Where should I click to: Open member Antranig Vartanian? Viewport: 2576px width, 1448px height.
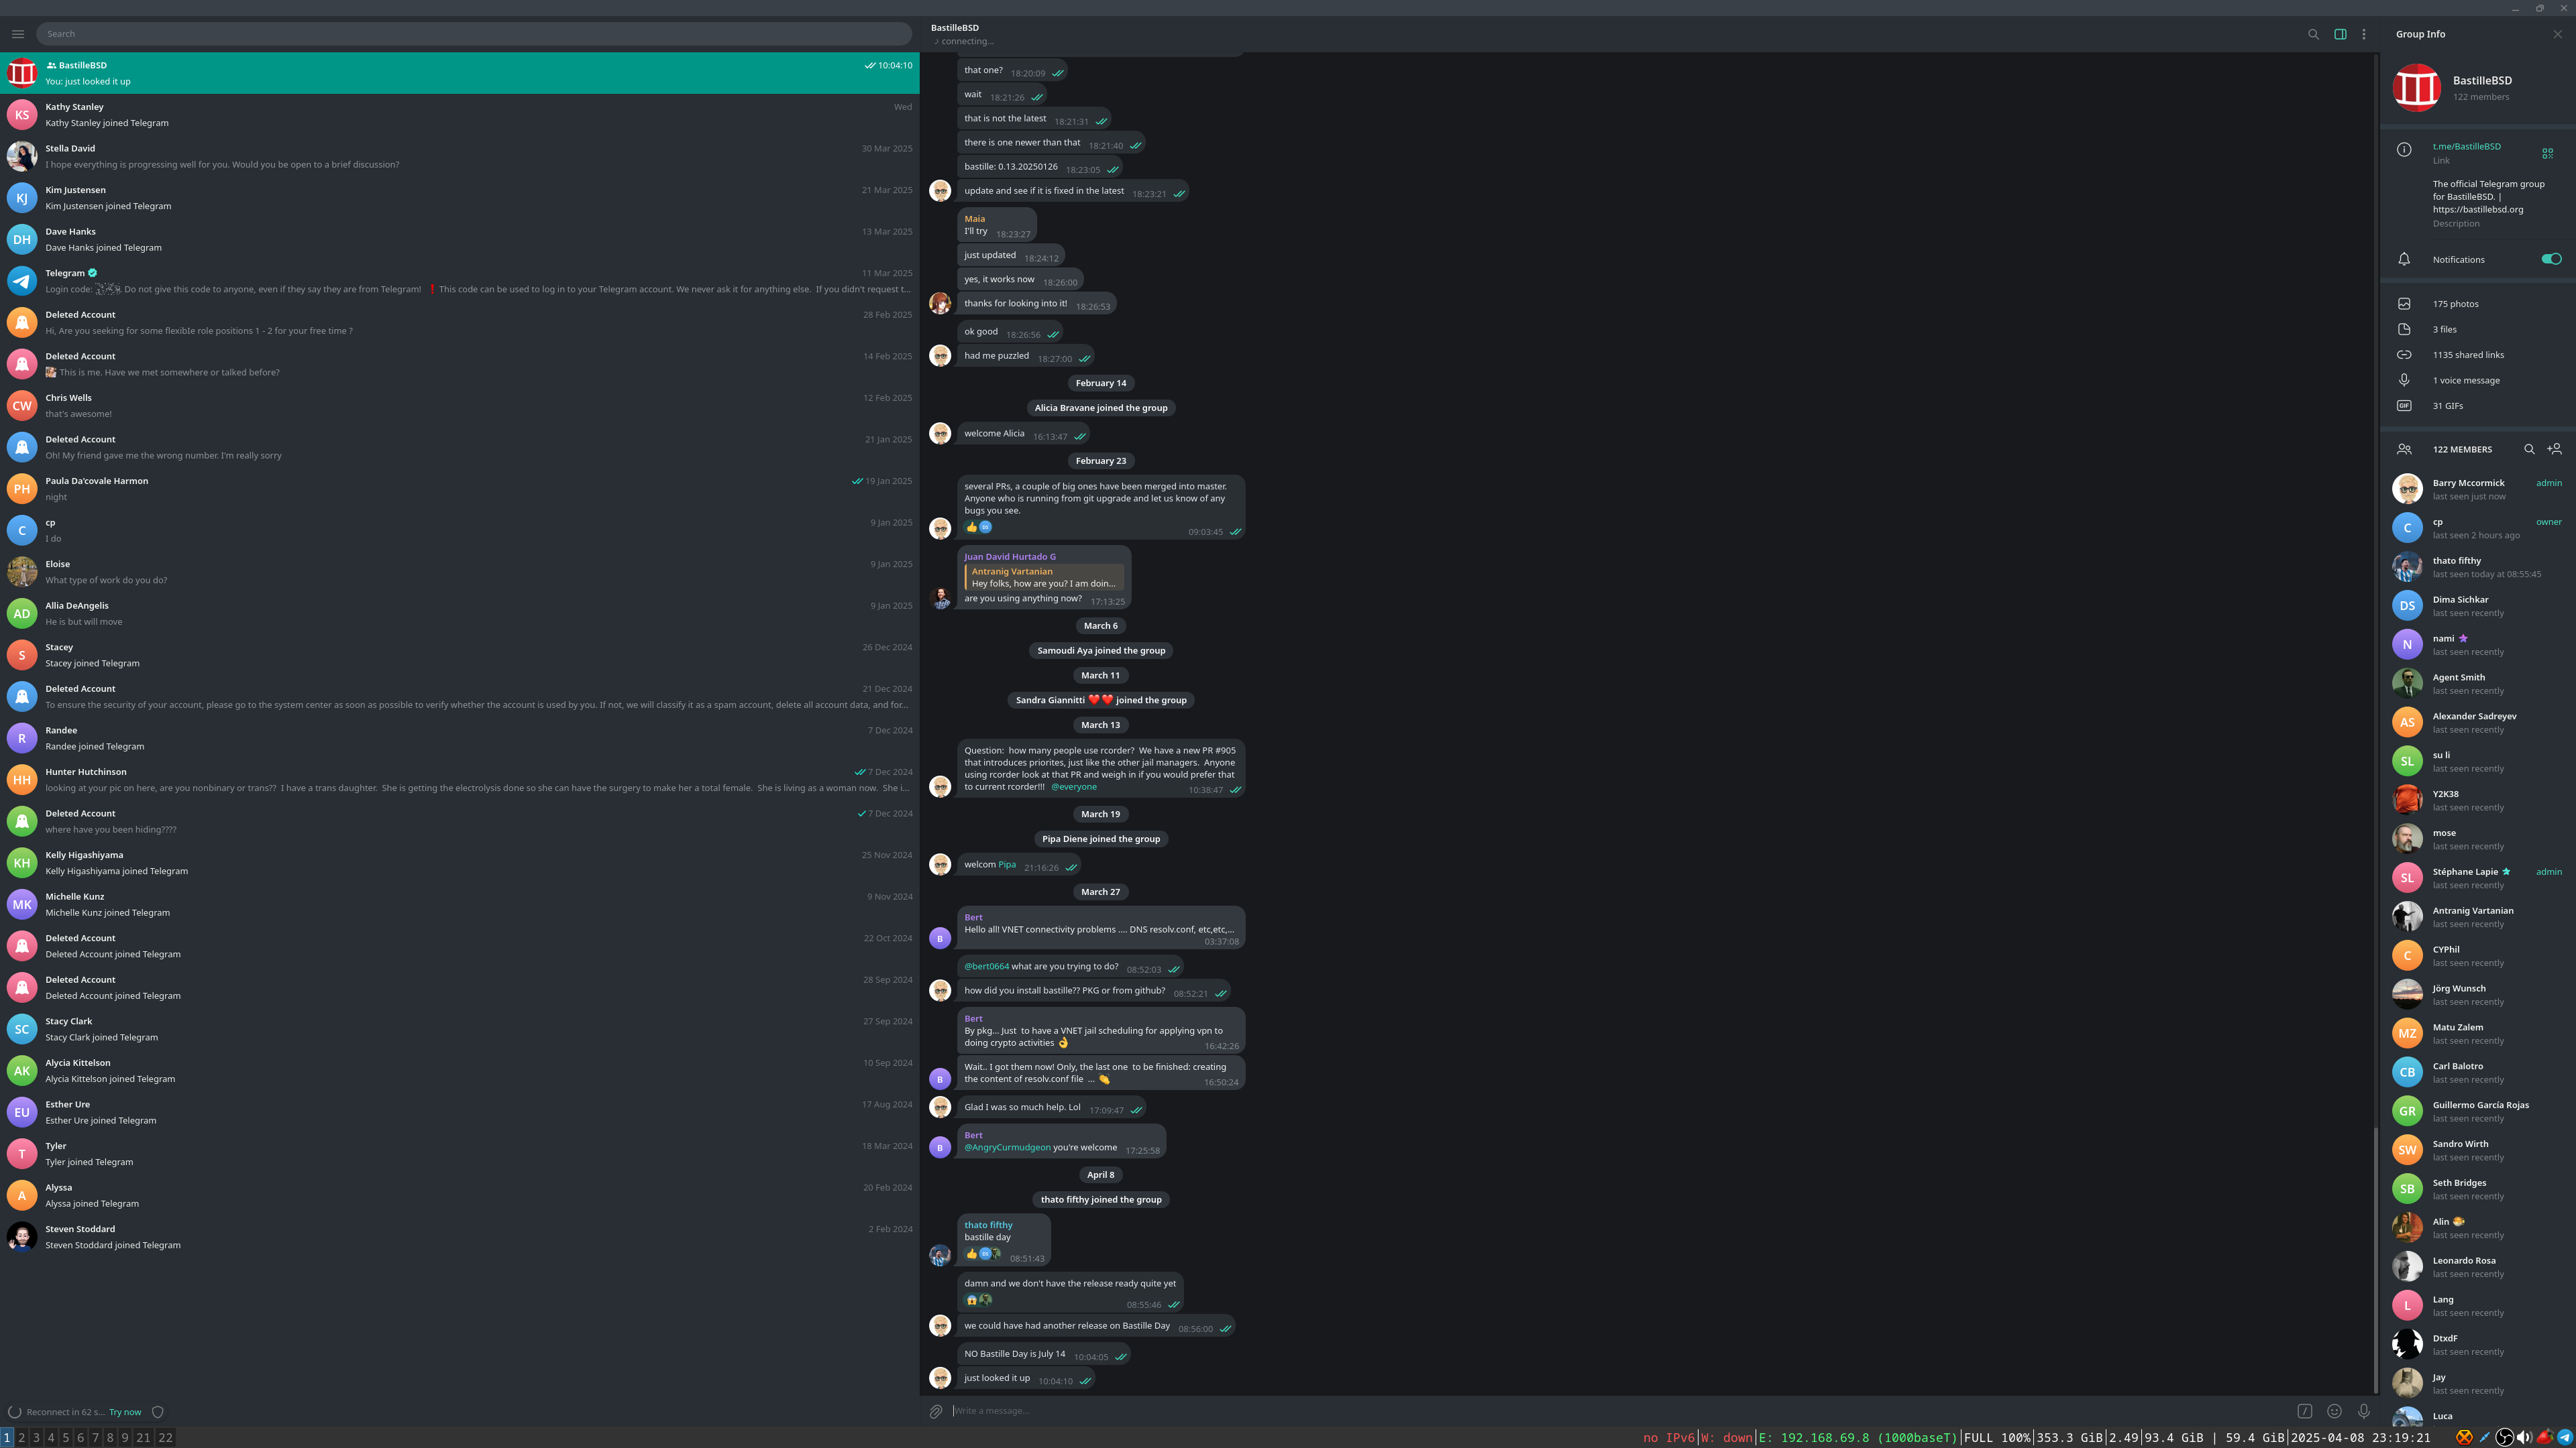tap(2478, 916)
